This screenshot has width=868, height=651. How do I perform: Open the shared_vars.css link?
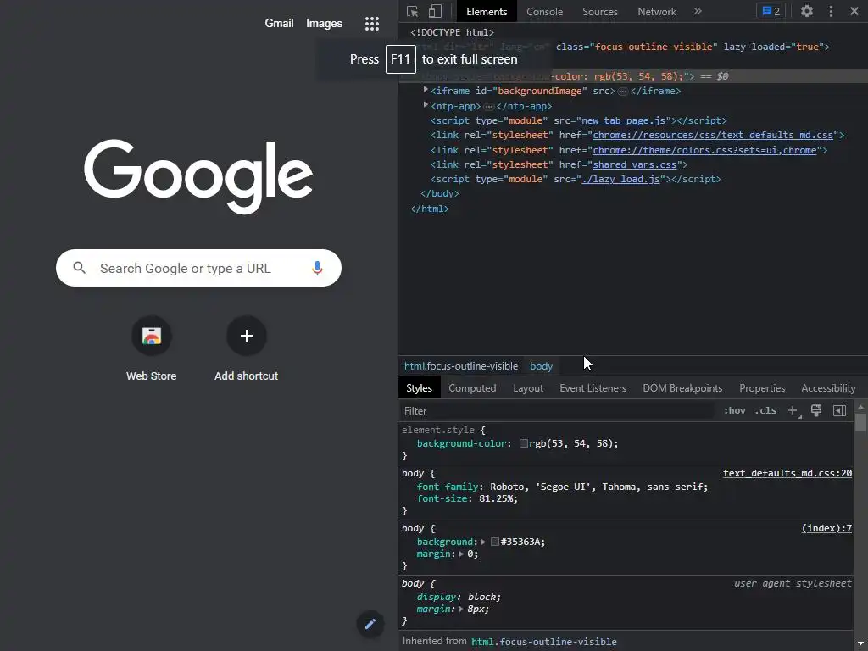634,164
